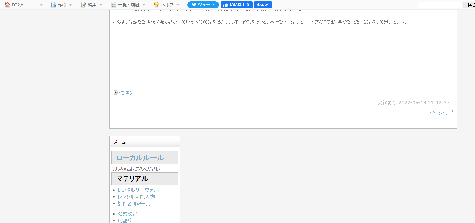
Task: Open the ローカルルール link
Action: coord(140,158)
